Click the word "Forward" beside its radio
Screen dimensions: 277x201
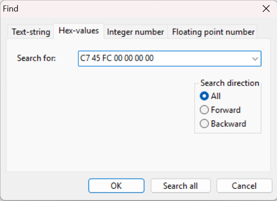click(x=225, y=110)
